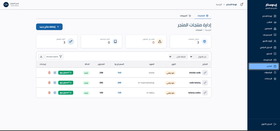Open the تصفية متقدمة advanced filter

tap(54, 57)
